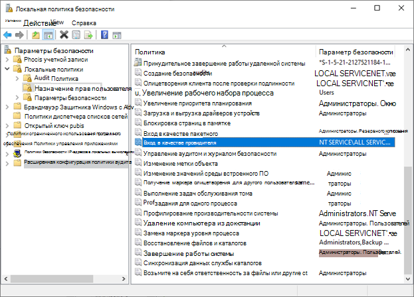Click the blue Help question mark icon

point(104,34)
